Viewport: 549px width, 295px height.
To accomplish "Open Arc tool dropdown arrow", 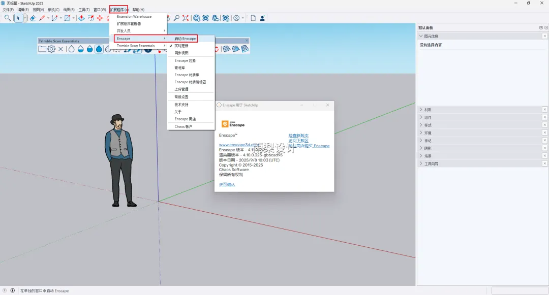I will click(61, 18).
